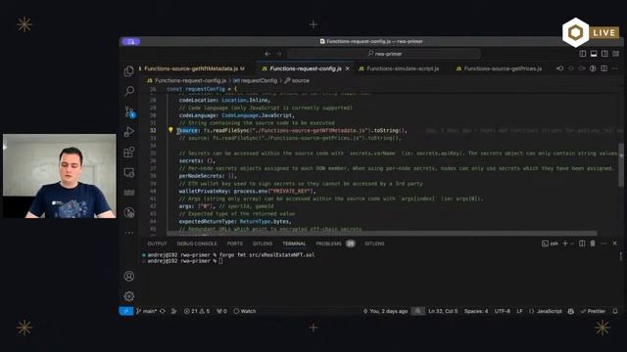The height and width of the screenshot is (352, 627).
Task: Toggle GitLens file annotations icon
Action: tap(593, 68)
